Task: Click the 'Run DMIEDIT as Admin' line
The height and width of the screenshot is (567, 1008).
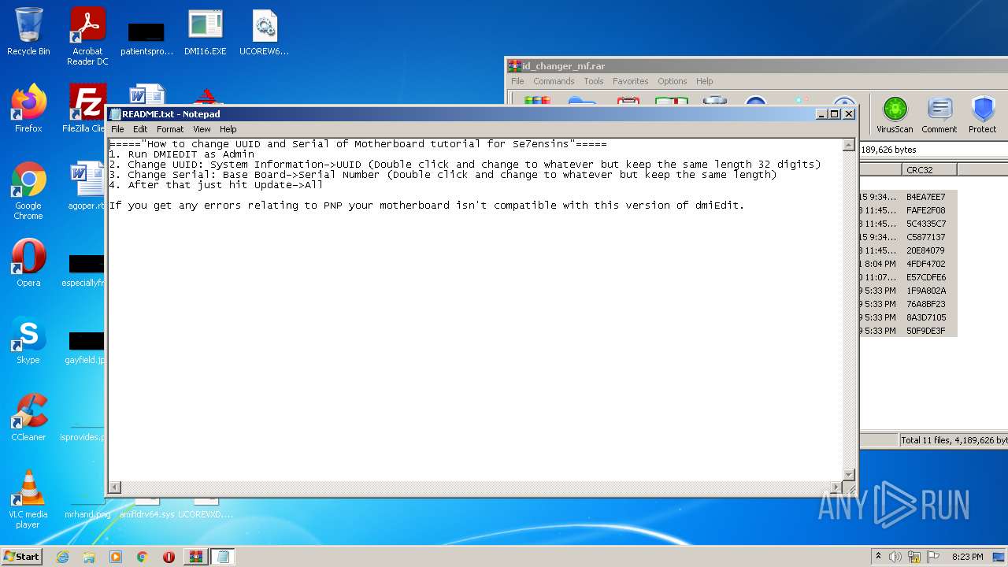Action: click(x=182, y=154)
